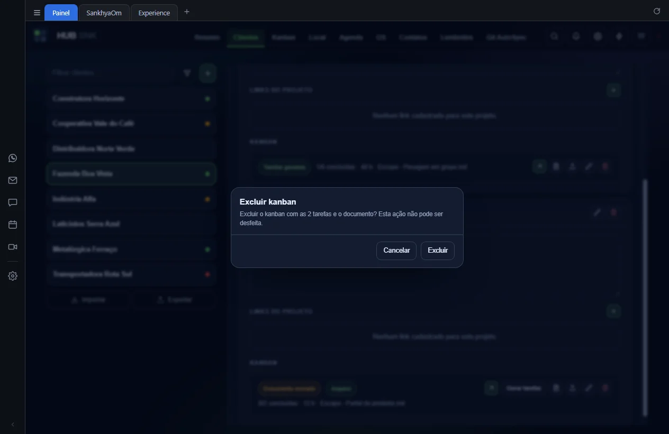Viewport: 669px width, 434px height.
Task: Reload the page with the refresh icon
Action: coord(657,11)
